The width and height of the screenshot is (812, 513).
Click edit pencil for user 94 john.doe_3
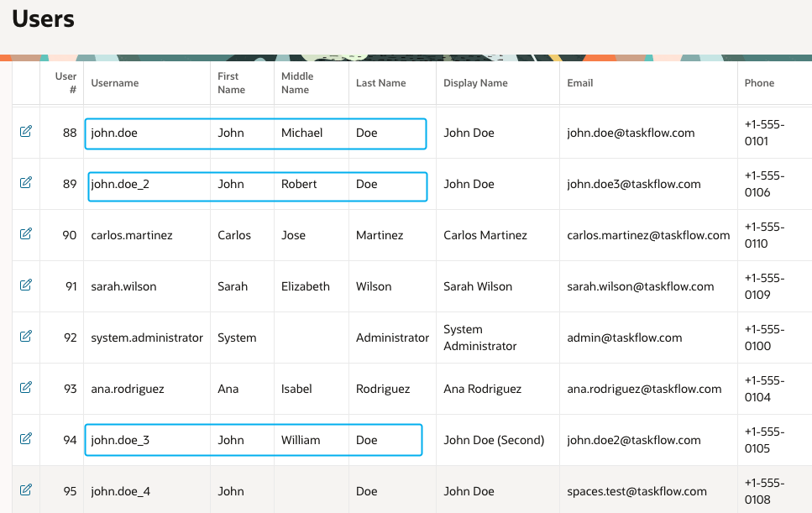25,439
